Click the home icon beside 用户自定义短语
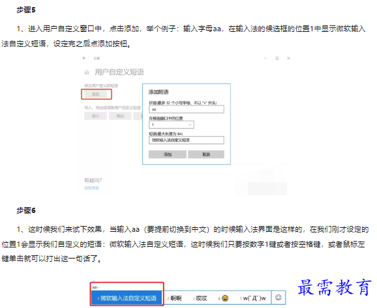Image resolution: width=377 pixels, height=308 pixels. click(x=87, y=72)
